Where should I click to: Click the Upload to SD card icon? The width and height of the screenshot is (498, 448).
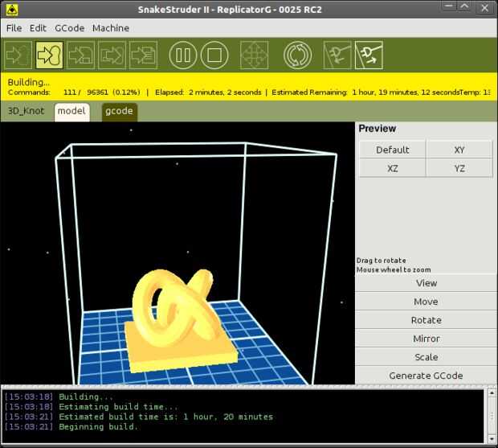112,55
